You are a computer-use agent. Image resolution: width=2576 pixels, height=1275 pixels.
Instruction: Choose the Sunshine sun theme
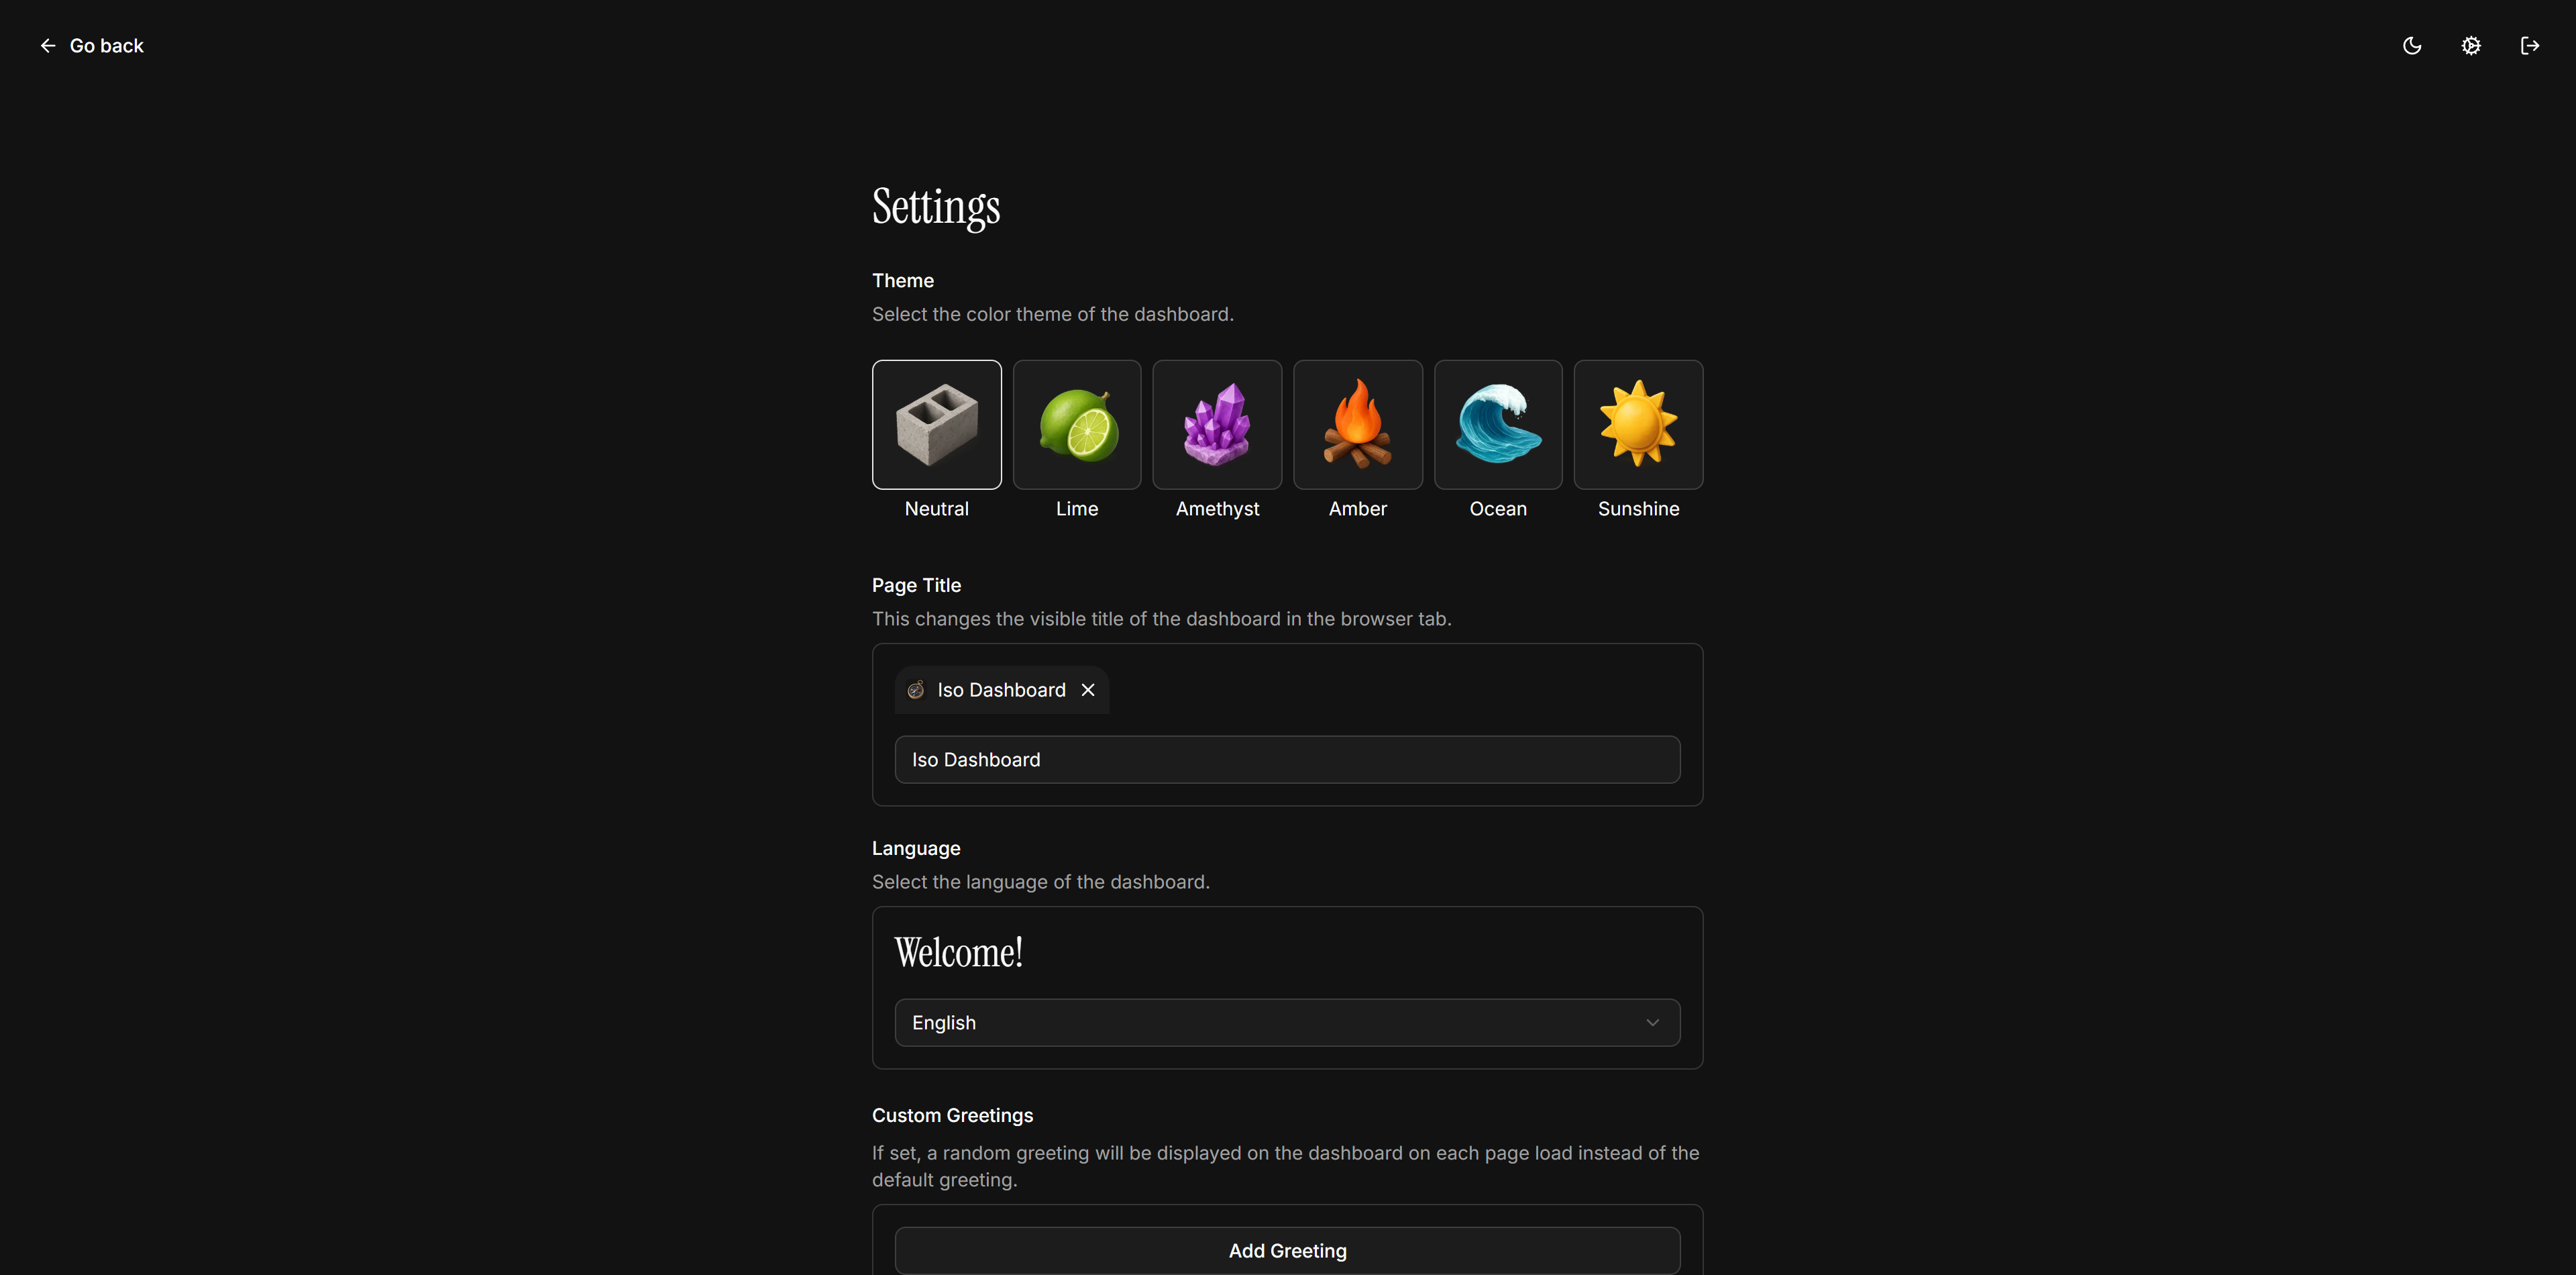1637,424
